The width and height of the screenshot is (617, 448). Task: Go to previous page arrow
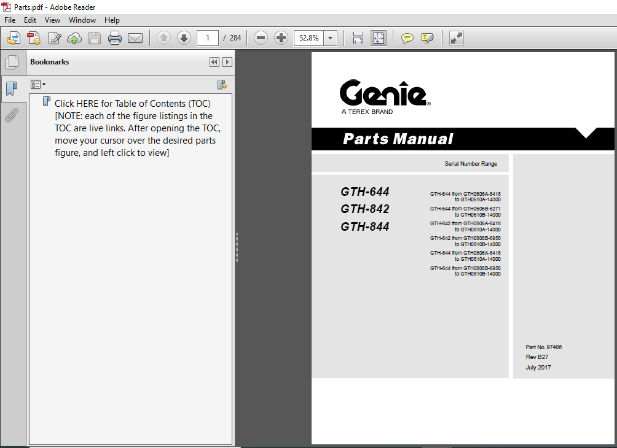coord(163,38)
